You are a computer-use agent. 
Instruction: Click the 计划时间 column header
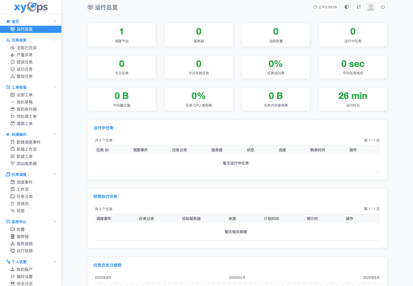click(x=271, y=219)
